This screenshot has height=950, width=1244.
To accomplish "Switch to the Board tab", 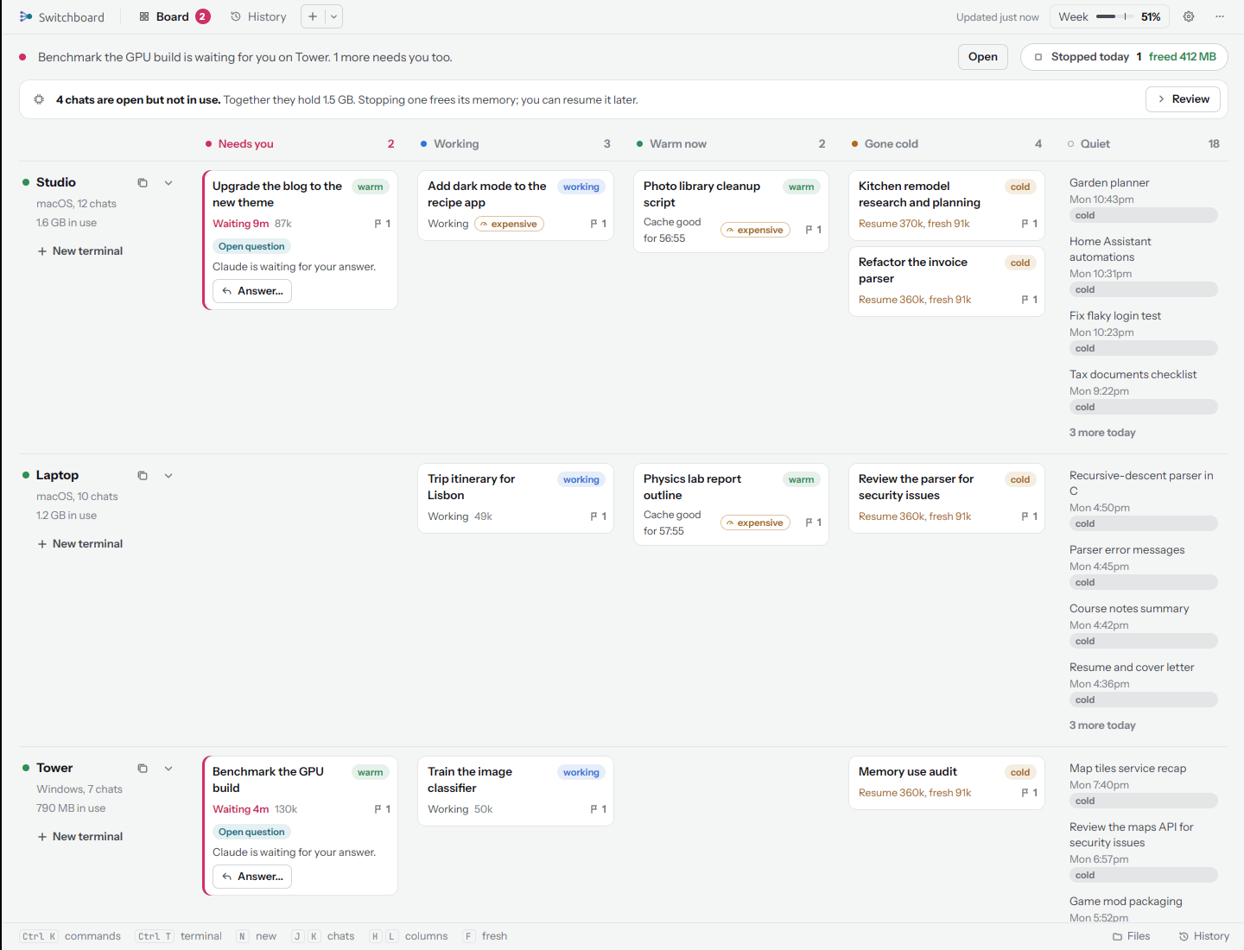I will tap(174, 16).
